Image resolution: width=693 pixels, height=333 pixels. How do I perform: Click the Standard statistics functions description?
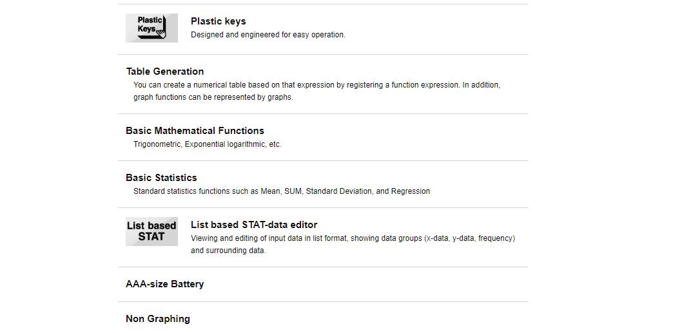coord(282,191)
